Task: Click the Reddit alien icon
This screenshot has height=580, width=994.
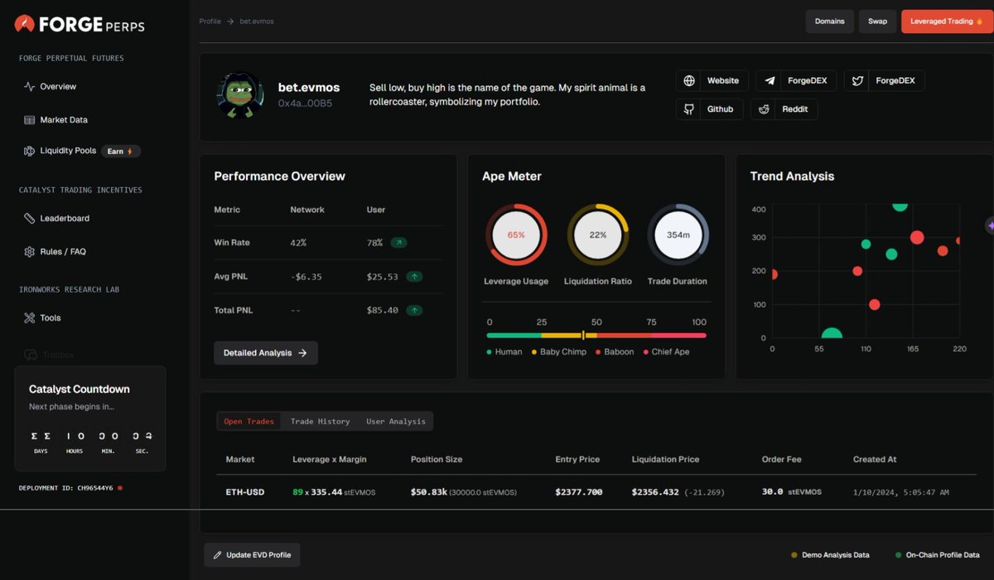Action: pyautogui.click(x=764, y=109)
